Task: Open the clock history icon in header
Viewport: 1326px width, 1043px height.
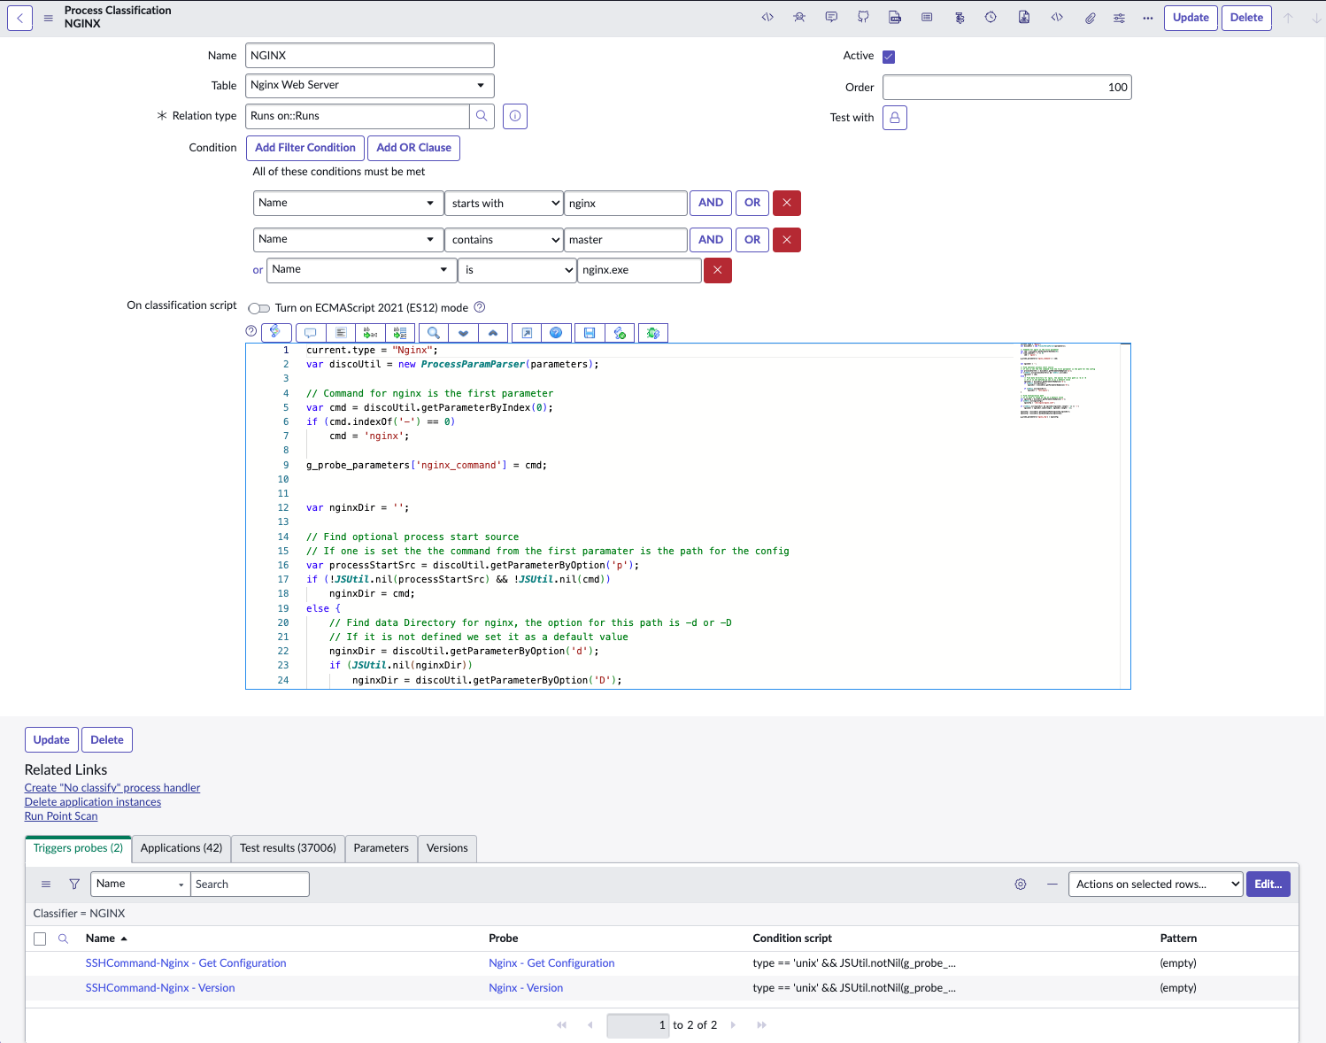Action: click(991, 18)
